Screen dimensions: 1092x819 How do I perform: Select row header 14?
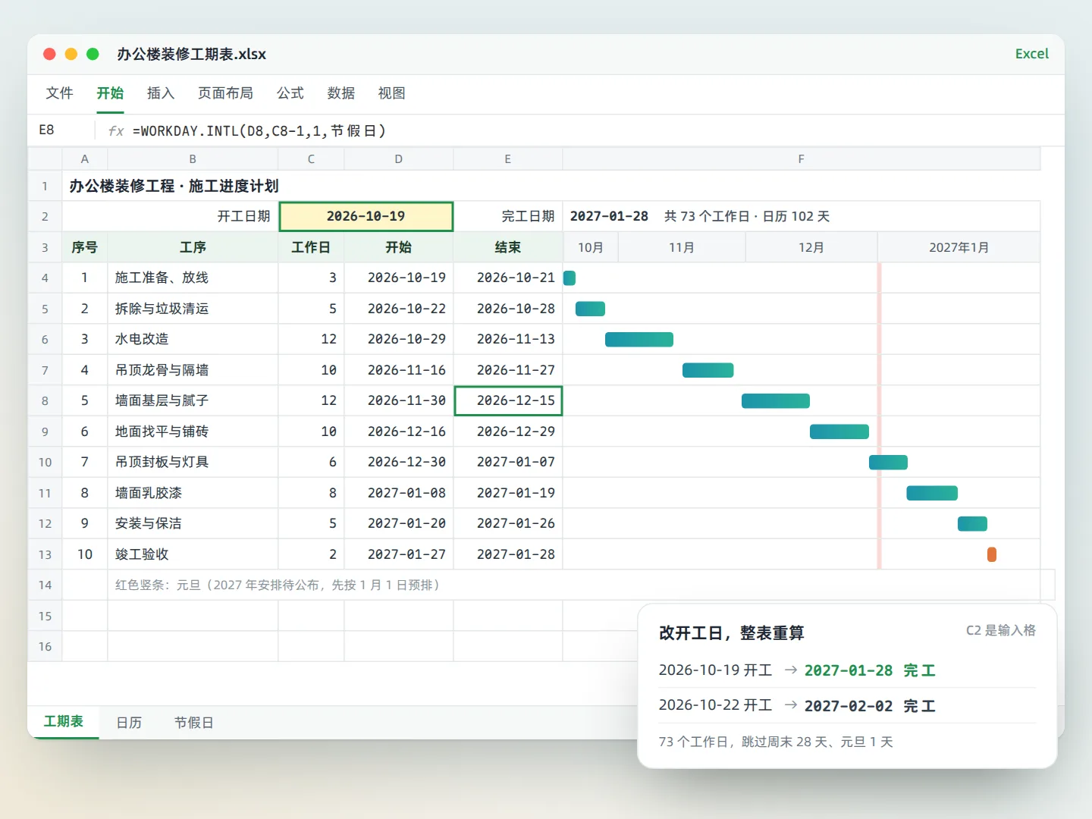[x=45, y=585]
